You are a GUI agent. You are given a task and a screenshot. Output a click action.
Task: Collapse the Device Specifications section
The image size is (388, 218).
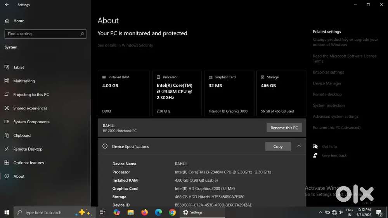point(299,146)
